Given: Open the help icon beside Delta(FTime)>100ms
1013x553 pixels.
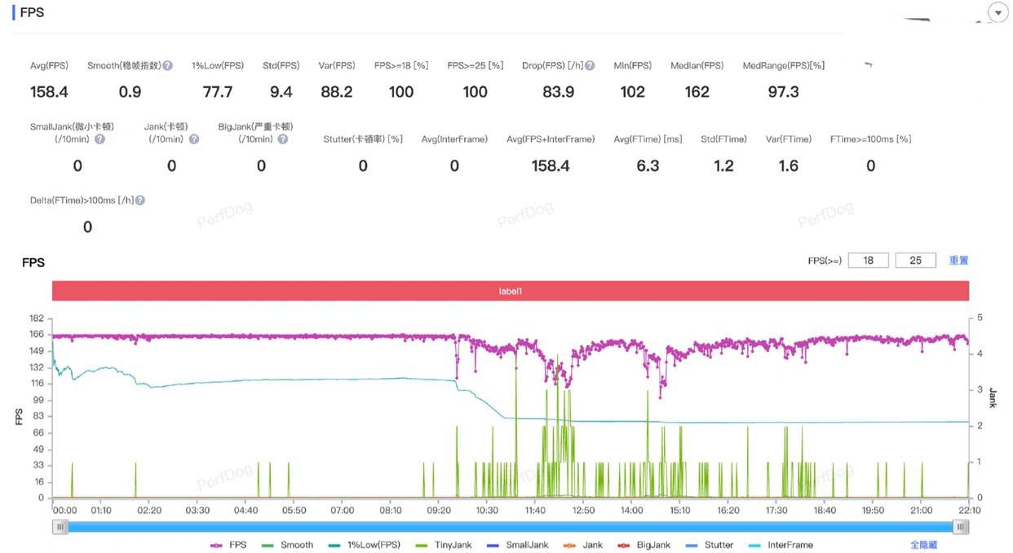Looking at the screenshot, I should click(140, 200).
